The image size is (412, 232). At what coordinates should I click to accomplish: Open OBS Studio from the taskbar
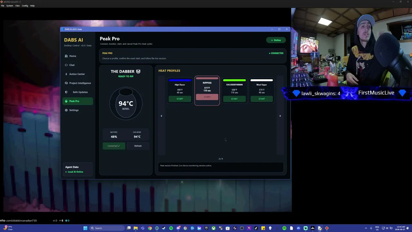click(x=242, y=228)
